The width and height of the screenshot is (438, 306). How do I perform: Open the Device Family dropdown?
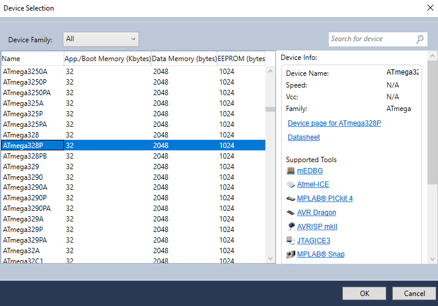[101, 39]
